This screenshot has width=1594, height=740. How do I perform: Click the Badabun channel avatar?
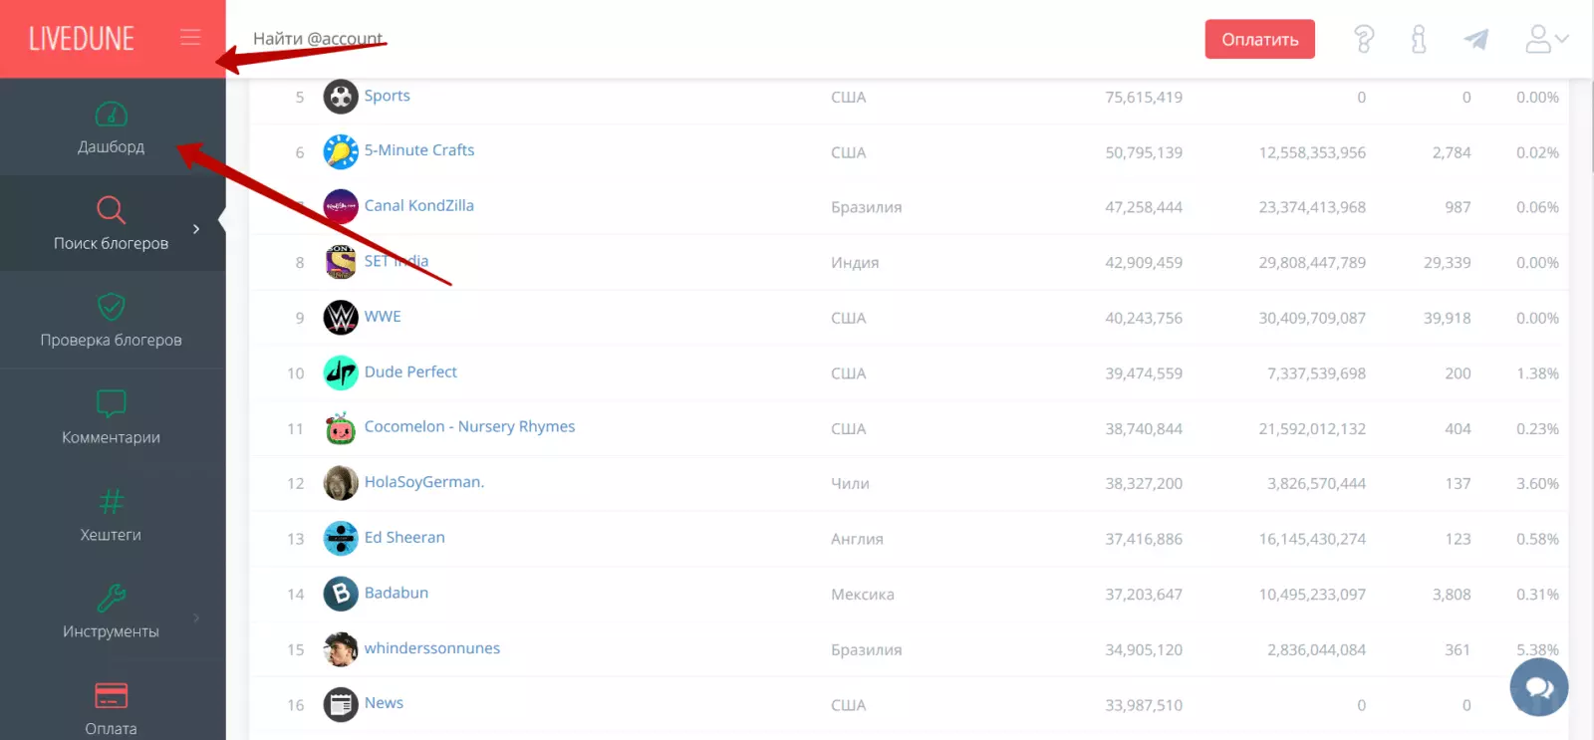341,595
